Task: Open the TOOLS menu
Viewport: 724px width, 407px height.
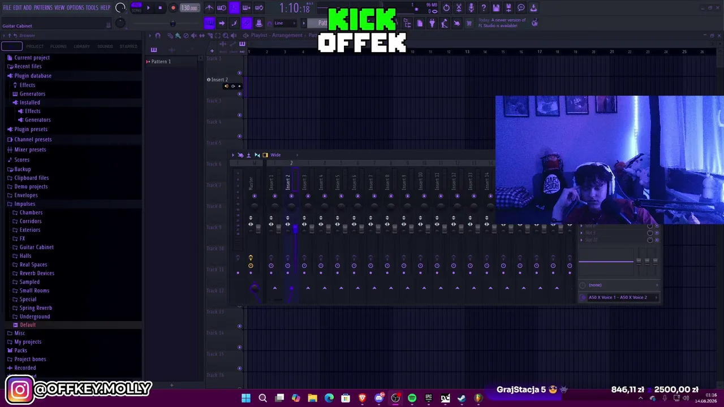Action: (x=92, y=8)
